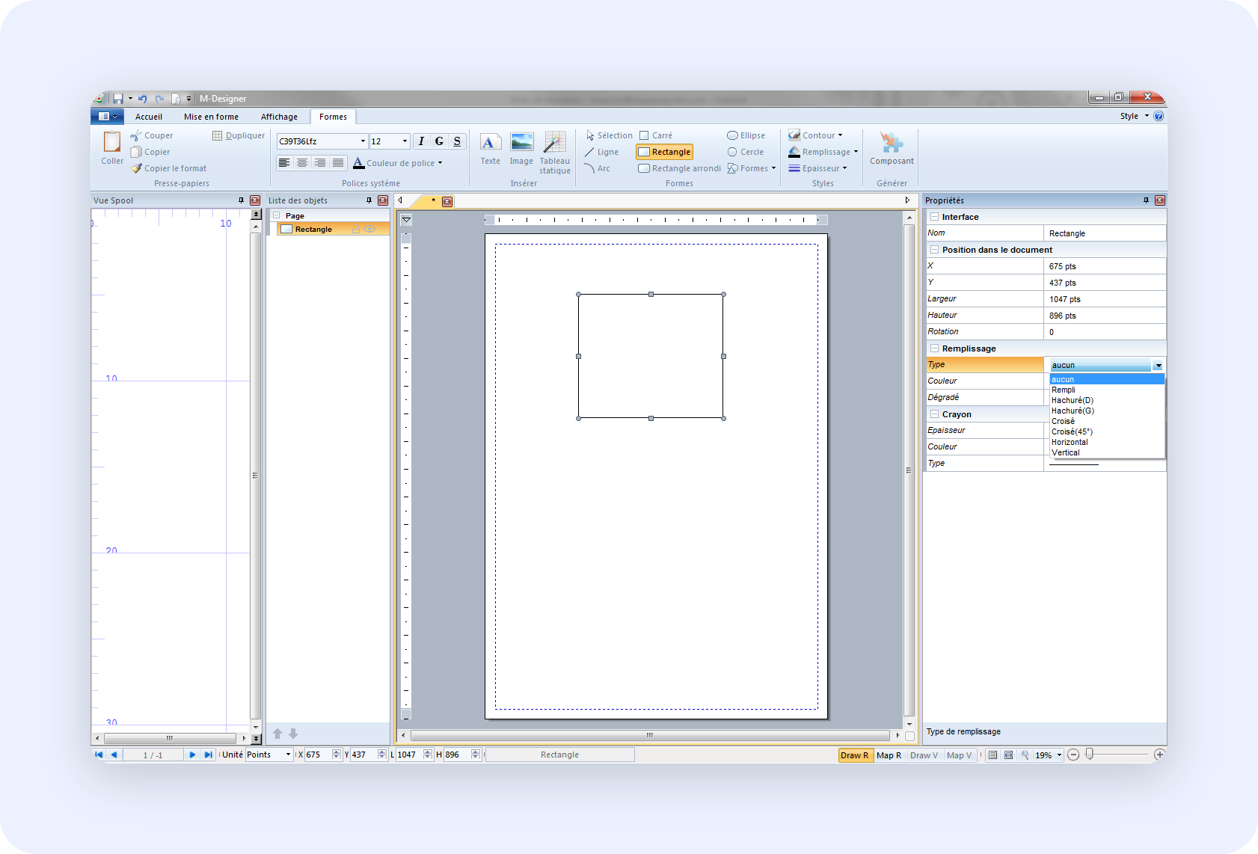Choose the Sélection pointer tool
This screenshot has width=1258, height=854.
(609, 135)
